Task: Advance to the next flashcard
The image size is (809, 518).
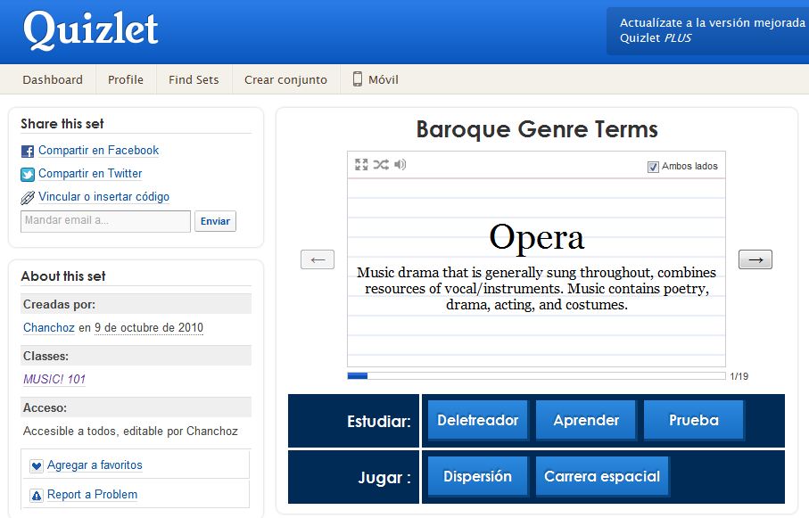Action: pos(755,259)
